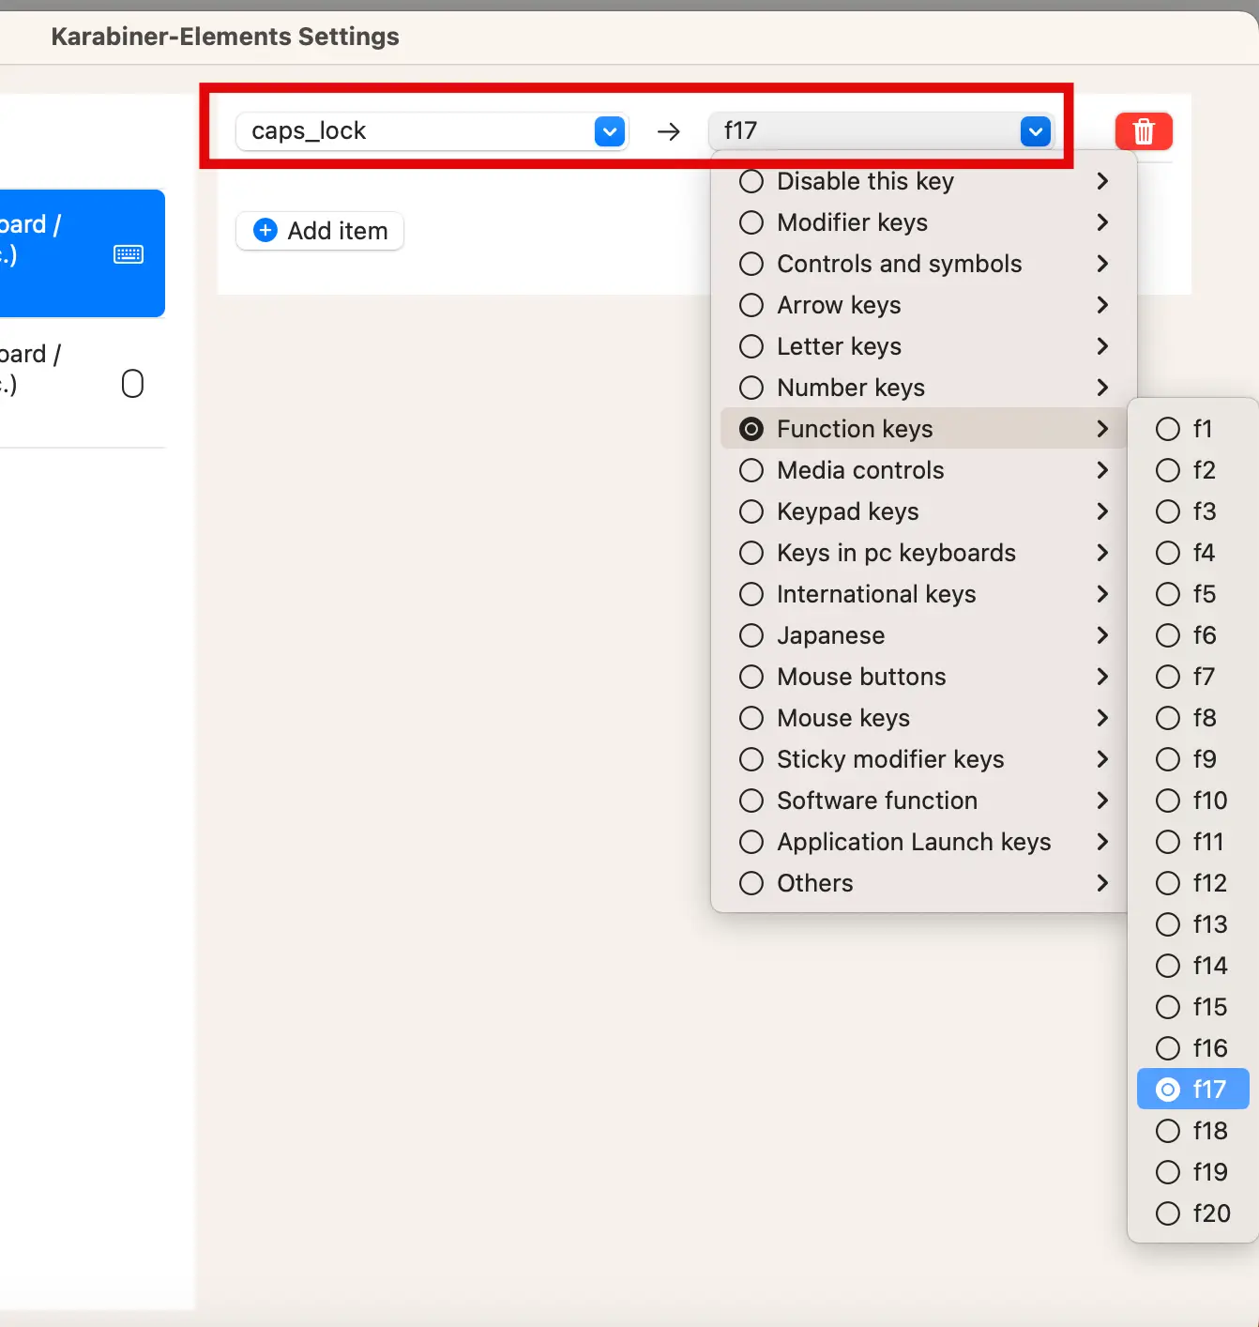Select the Function keys radio option

pos(751,429)
